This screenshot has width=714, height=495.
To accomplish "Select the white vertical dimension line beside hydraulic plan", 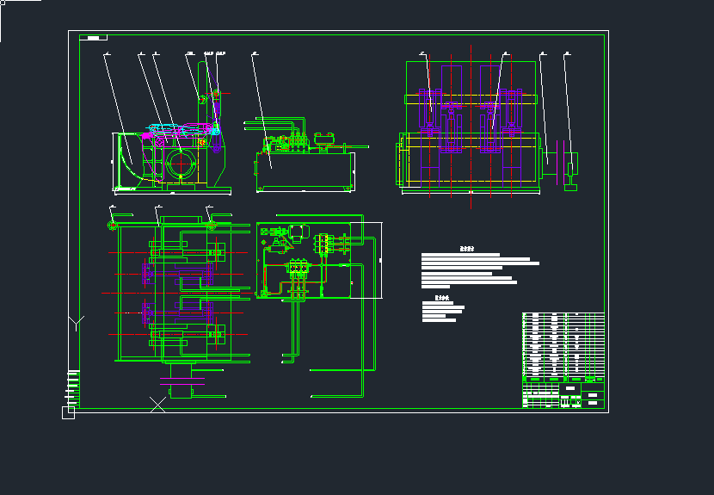I will coord(379,260).
